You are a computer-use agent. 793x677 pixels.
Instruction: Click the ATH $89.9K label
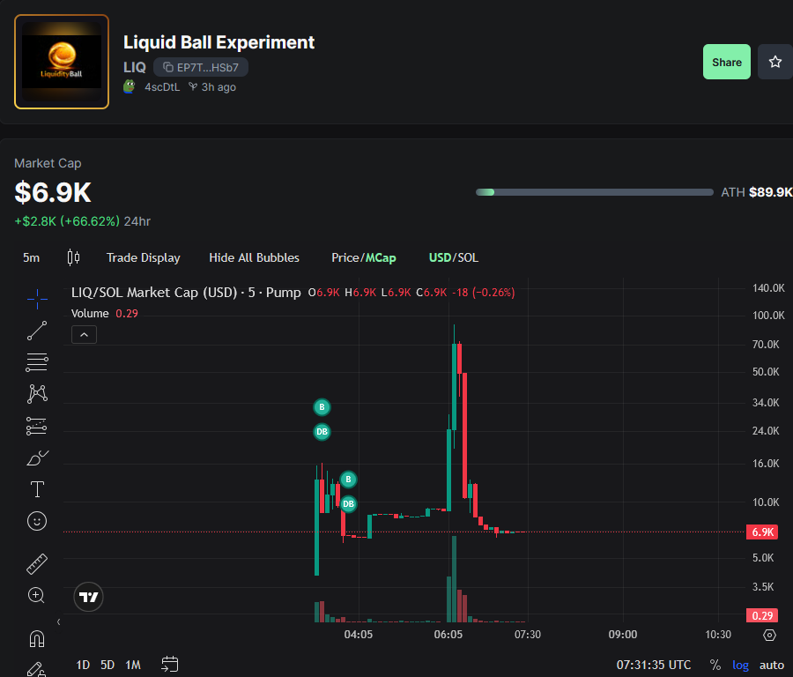[x=757, y=192]
